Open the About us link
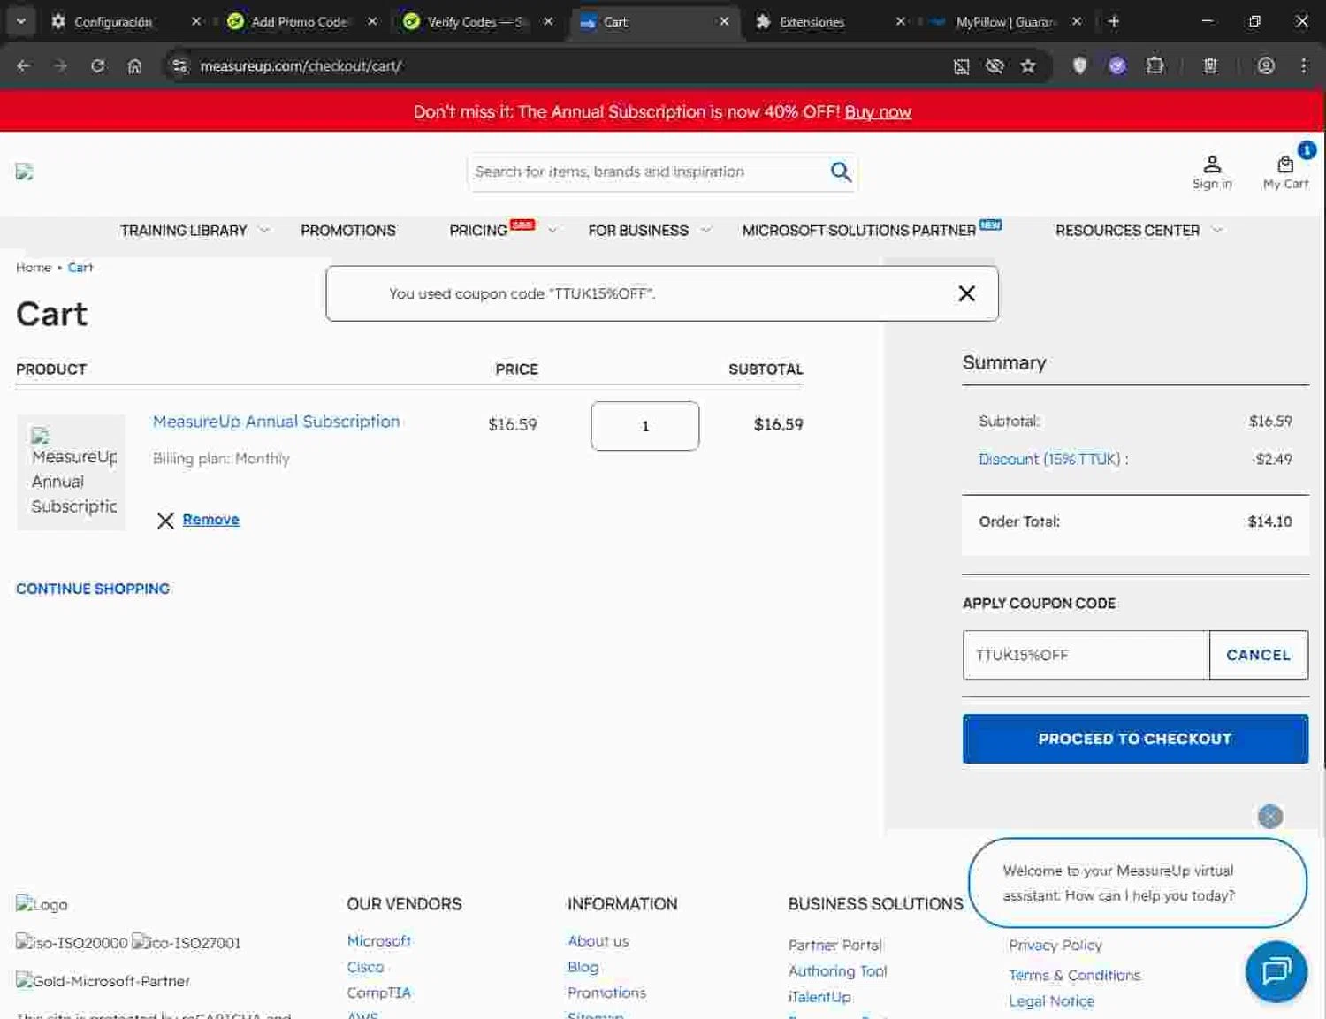This screenshot has height=1019, width=1326. [x=598, y=940]
